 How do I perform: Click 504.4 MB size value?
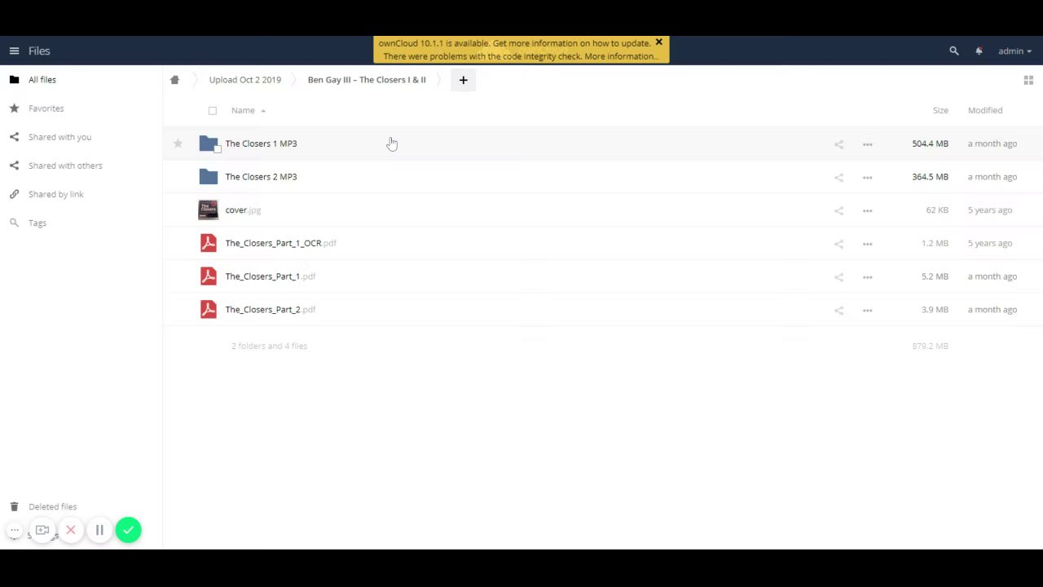(930, 143)
